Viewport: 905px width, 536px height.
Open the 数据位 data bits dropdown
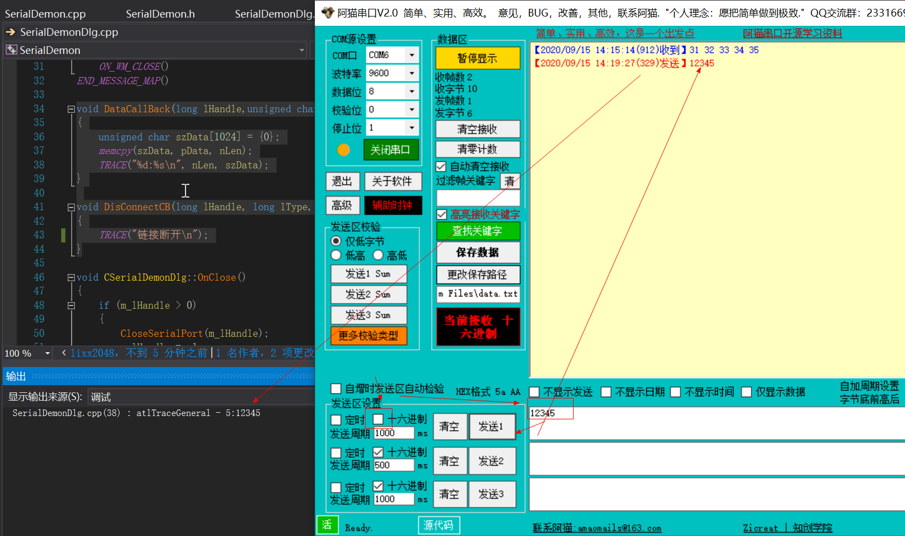coord(412,91)
